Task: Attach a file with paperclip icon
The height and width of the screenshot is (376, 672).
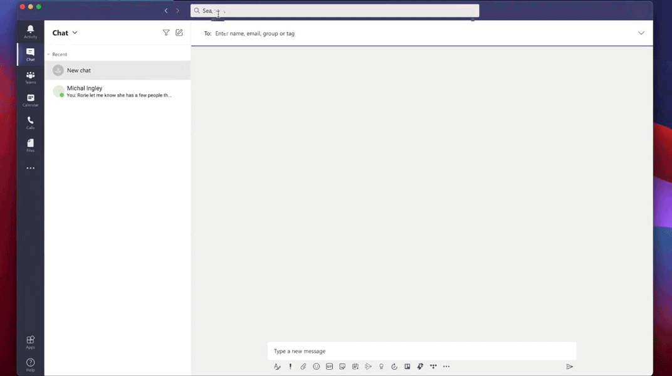Action: coord(303,367)
